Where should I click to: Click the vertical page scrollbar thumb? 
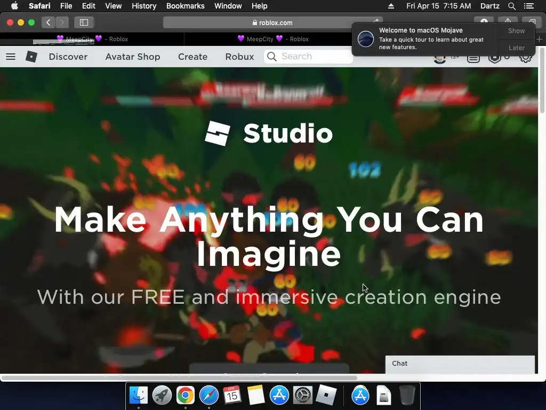[542, 80]
